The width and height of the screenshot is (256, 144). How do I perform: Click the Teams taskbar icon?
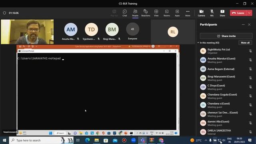tap(142, 140)
